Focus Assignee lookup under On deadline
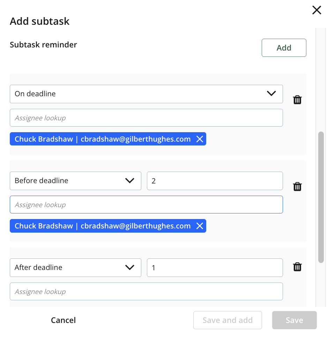Viewport: 328px width, 339px height. (146, 118)
